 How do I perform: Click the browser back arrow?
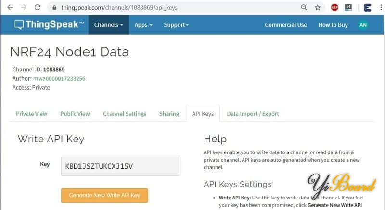pos(10,7)
